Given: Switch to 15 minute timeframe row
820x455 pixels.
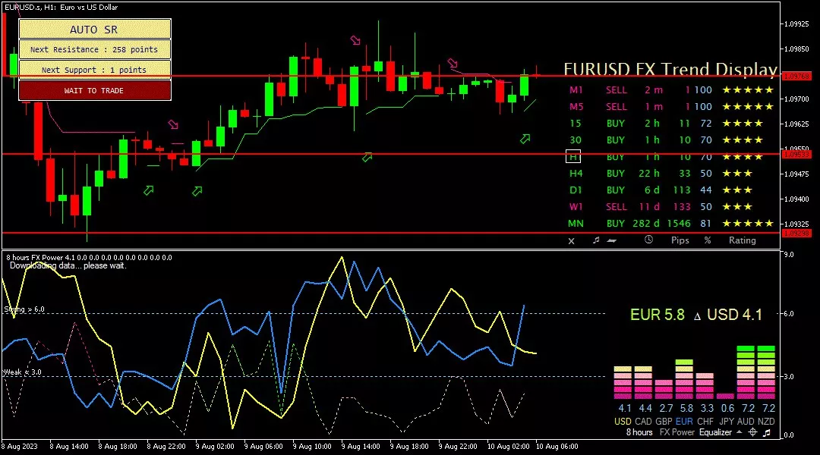Looking at the screenshot, I should click(576, 124).
